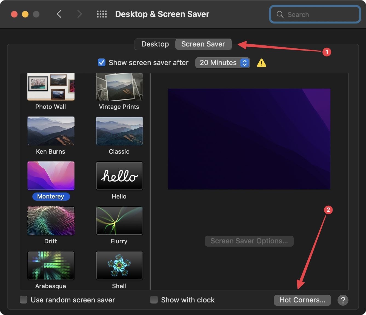
Task: Select the Arabesque screen saver
Action: [50, 265]
